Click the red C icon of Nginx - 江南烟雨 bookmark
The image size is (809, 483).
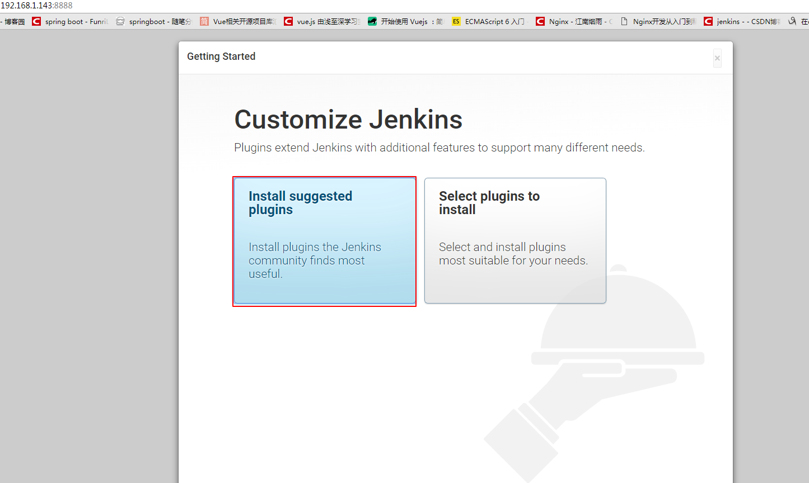pyautogui.click(x=540, y=21)
